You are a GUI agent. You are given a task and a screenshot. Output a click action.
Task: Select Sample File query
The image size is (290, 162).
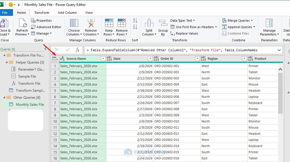(24, 76)
